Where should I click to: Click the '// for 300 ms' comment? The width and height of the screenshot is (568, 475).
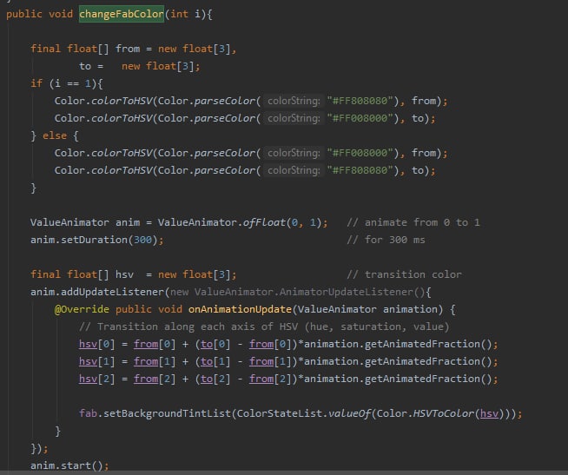click(386, 240)
